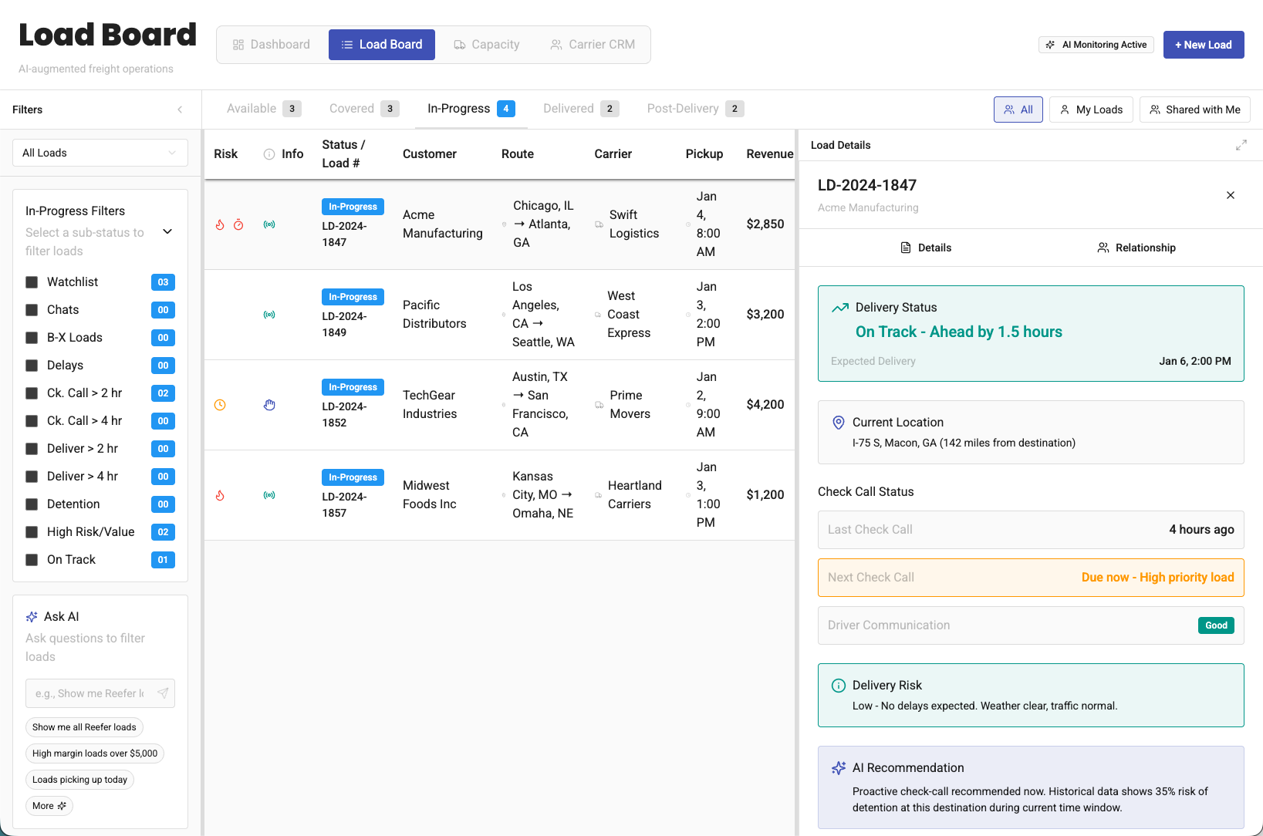
Task: Click the send icon in Ask AI box
Action: 163,693
